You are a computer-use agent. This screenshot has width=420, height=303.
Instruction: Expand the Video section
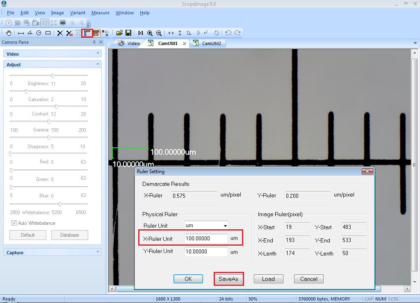[x=98, y=53]
